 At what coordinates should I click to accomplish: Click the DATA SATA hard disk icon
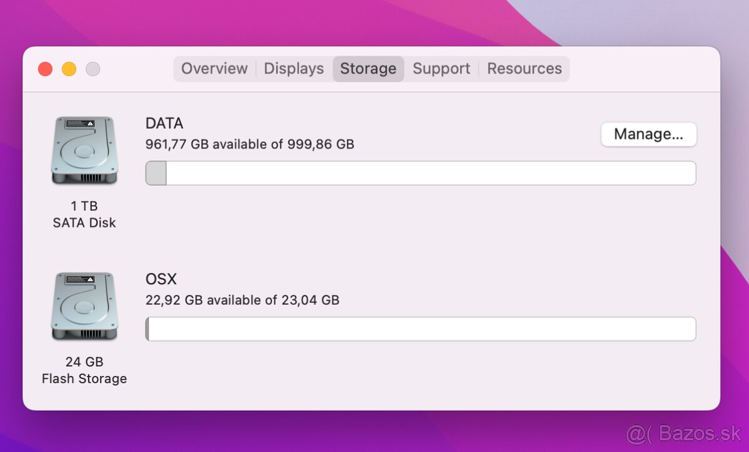84,150
